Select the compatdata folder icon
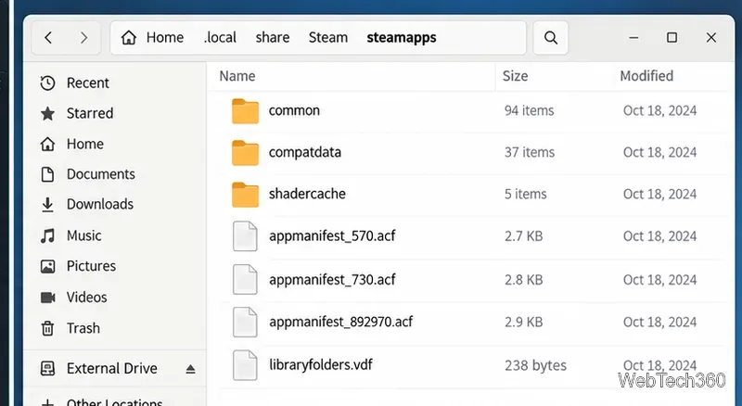The image size is (742, 406). (x=245, y=152)
